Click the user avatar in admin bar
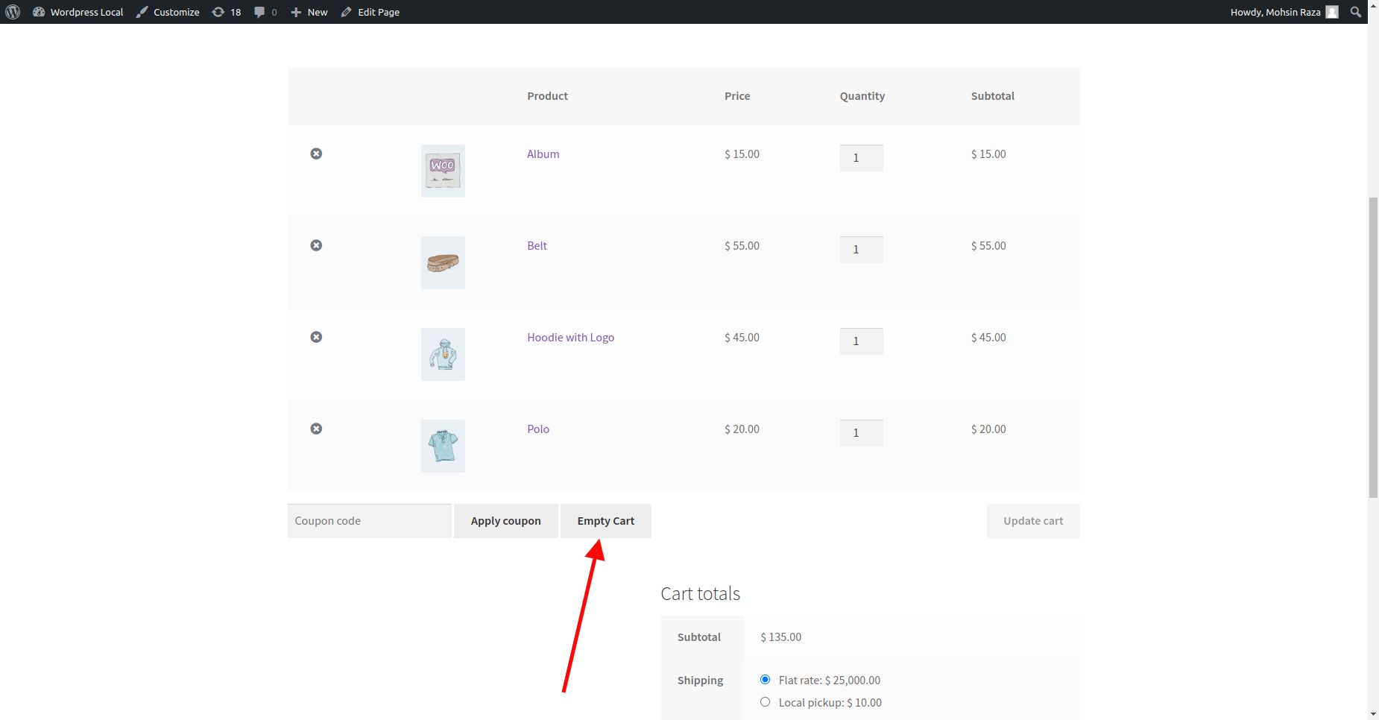1379x720 pixels. coord(1332,12)
